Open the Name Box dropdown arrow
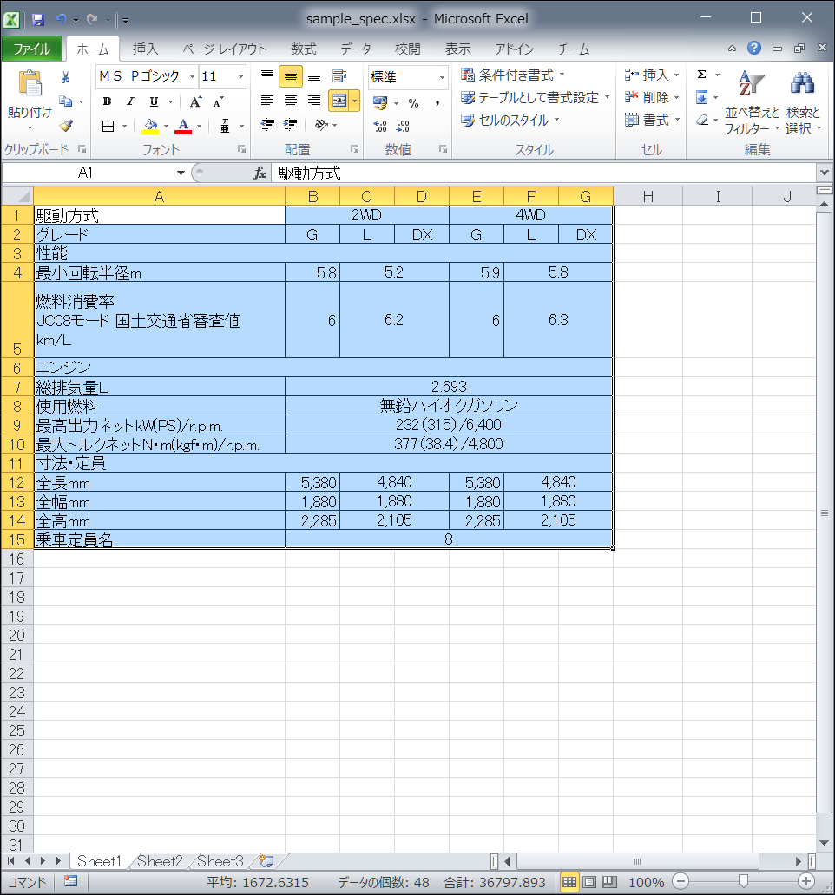This screenshot has height=895, width=835. [181, 173]
